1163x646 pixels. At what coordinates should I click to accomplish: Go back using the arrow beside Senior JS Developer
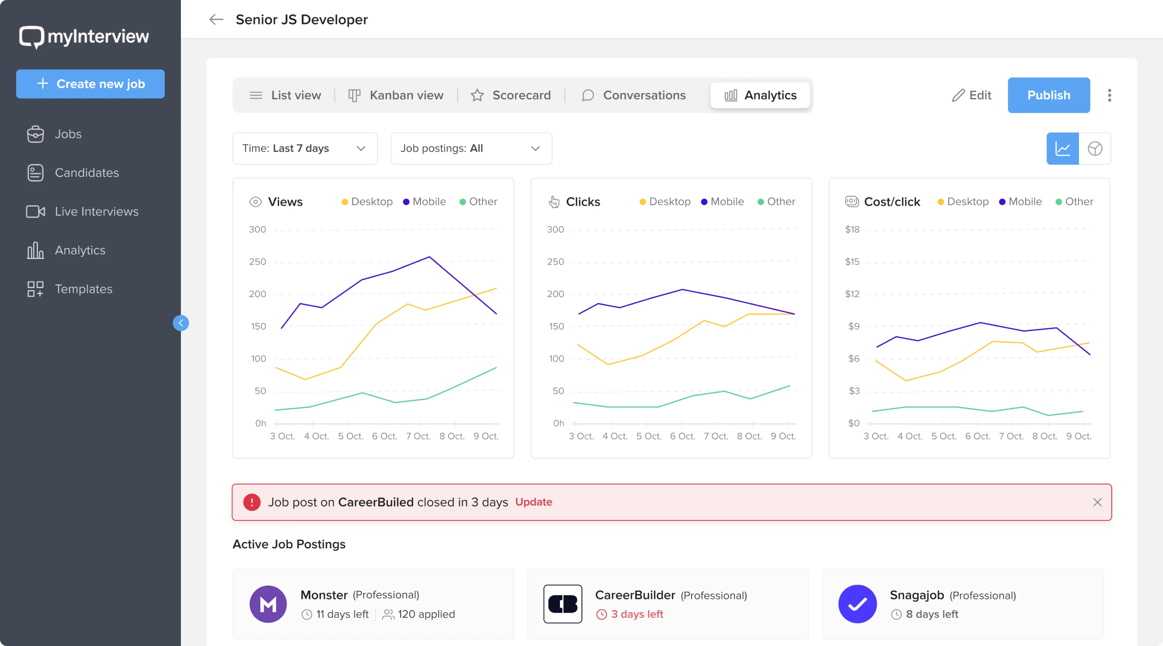coord(216,20)
